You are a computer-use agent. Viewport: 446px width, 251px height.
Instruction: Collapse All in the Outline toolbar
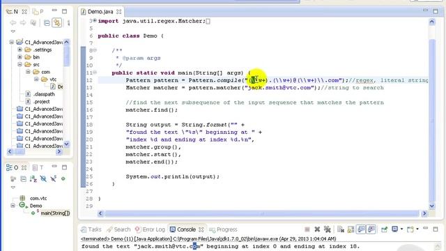(23, 178)
